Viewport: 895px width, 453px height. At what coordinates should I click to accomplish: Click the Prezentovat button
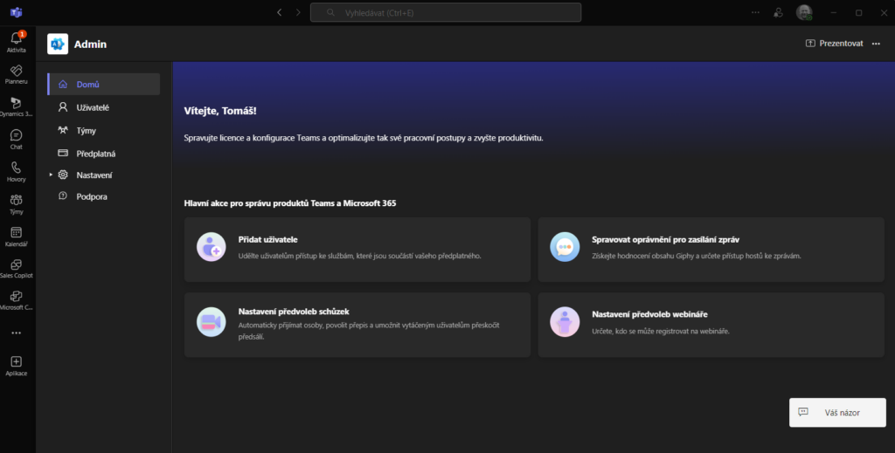[834, 44]
